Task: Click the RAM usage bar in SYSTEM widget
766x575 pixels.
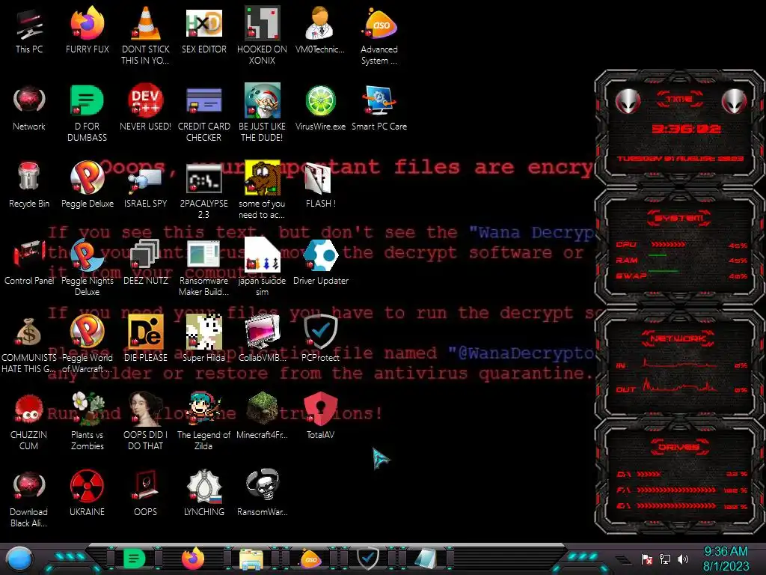Action: 658,256
